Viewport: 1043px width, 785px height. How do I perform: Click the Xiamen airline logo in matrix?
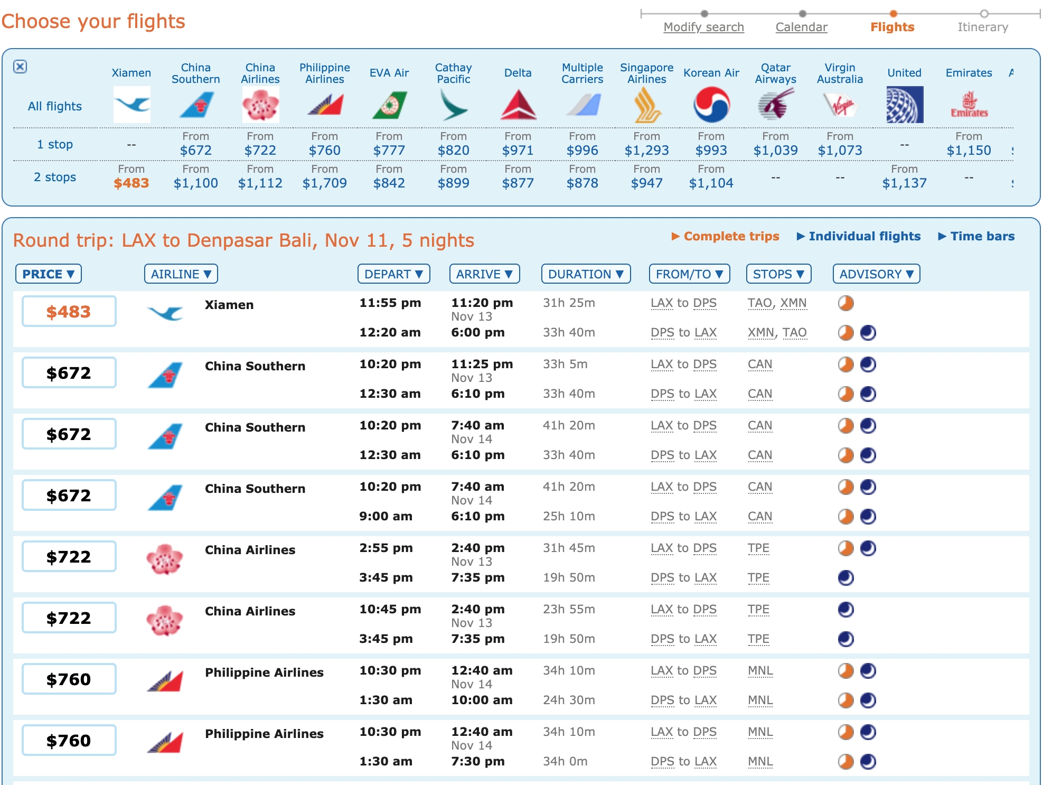point(131,105)
